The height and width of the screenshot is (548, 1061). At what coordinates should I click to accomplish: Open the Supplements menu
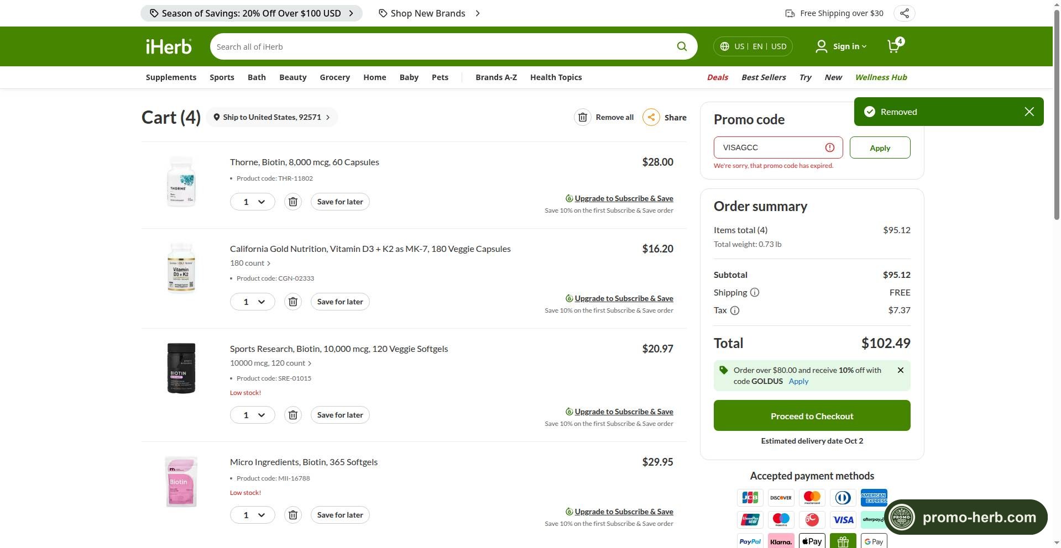(x=171, y=77)
